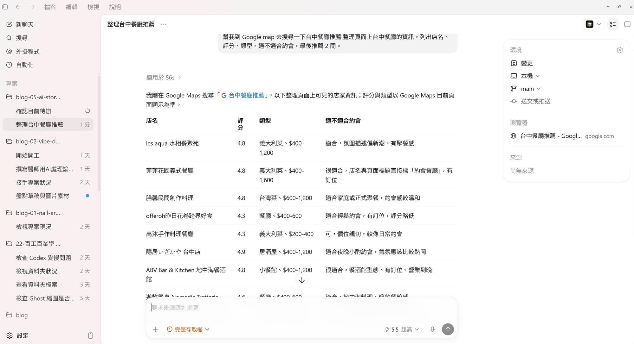Click the unread blue dot on 盤點草稿與圖片素材
634x344 pixels.
click(87, 196)
